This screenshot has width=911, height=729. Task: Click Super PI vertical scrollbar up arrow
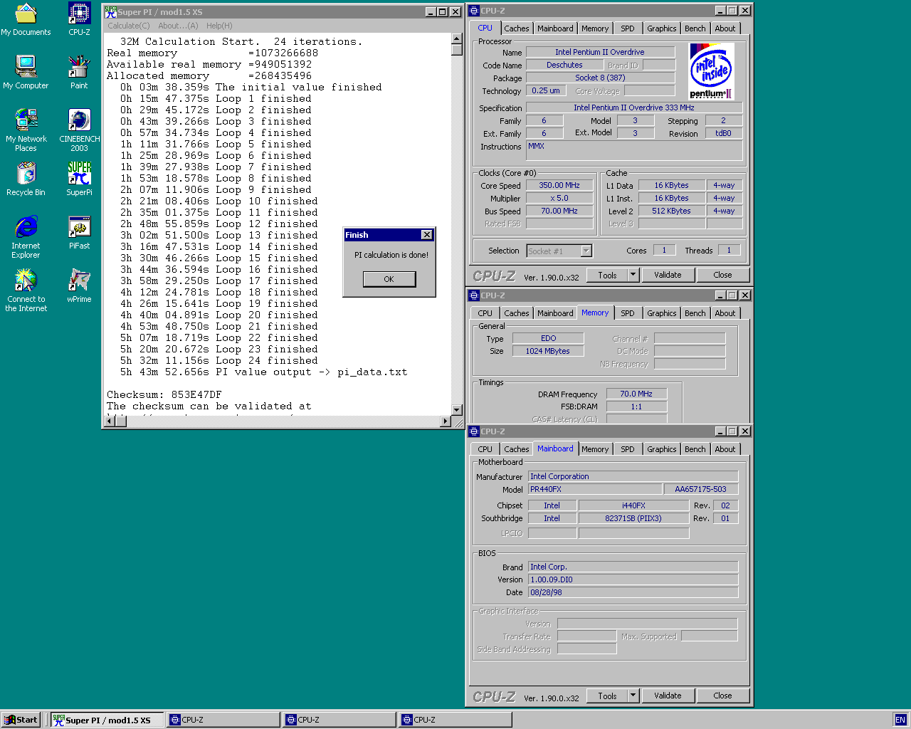pos(457,39)
